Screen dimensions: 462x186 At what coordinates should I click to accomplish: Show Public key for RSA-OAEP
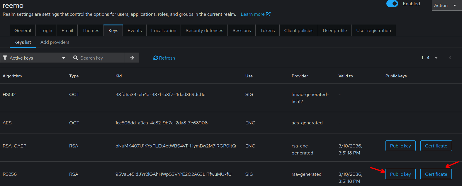click(400, 146)
